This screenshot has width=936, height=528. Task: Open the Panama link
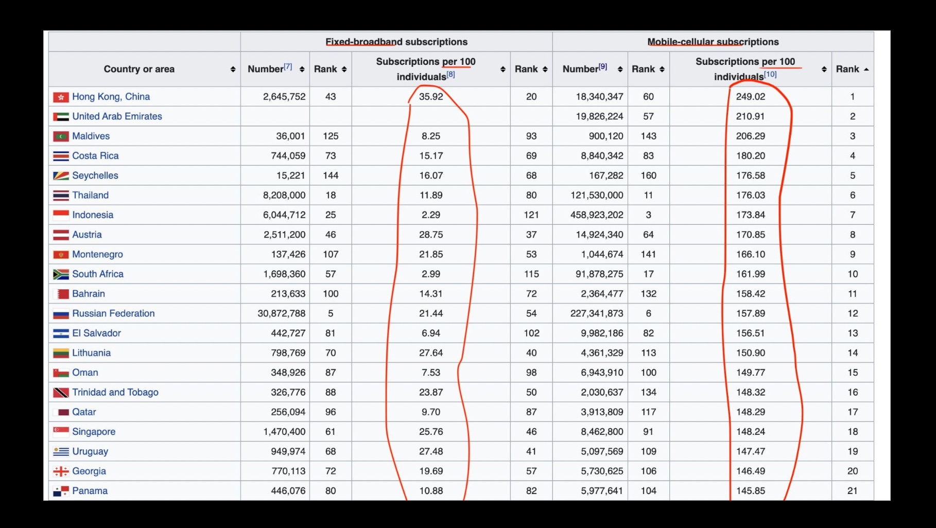click(90, 491)
